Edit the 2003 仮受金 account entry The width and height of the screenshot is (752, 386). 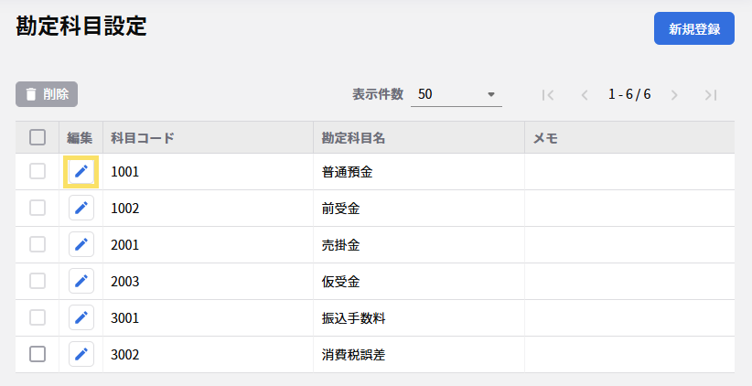click(x=81, y=281)
